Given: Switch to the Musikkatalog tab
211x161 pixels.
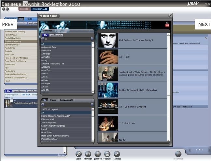Looking at the screenshot, I should tap(40, 9).
